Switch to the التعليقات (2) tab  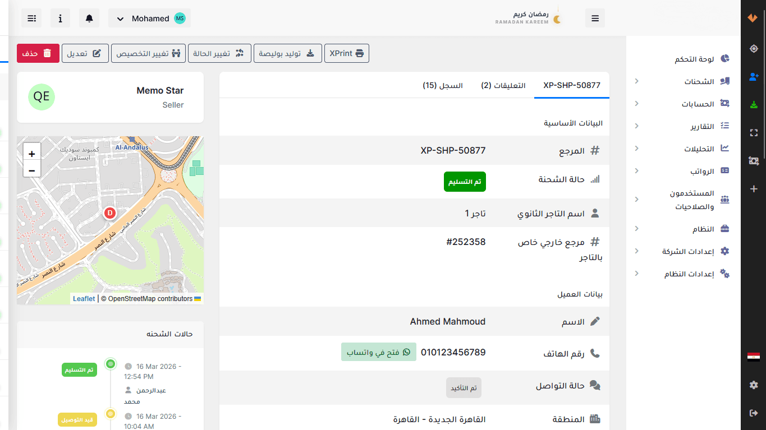tap(503, 85)
